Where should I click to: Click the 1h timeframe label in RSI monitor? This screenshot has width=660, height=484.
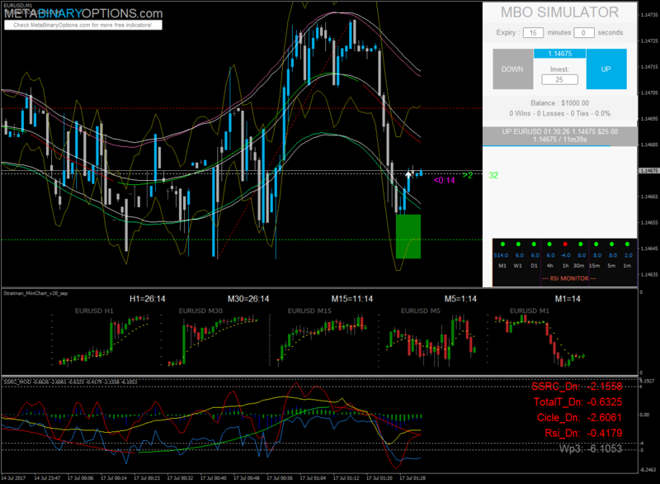coord(565,266)
